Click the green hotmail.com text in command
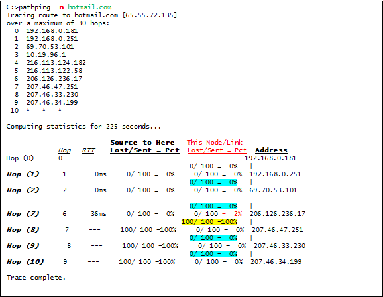The width and height of the screenshot is (383, 297). point(89,7)
